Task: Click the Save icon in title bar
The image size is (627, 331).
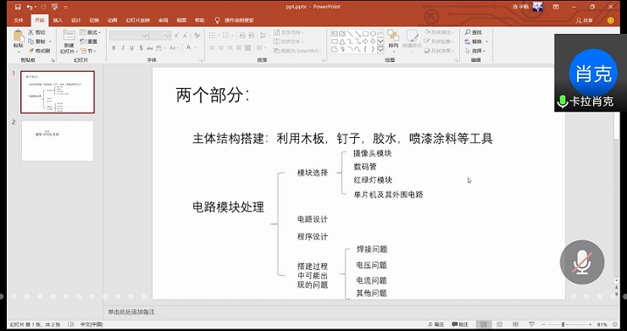Action: [x=17, y=7]
